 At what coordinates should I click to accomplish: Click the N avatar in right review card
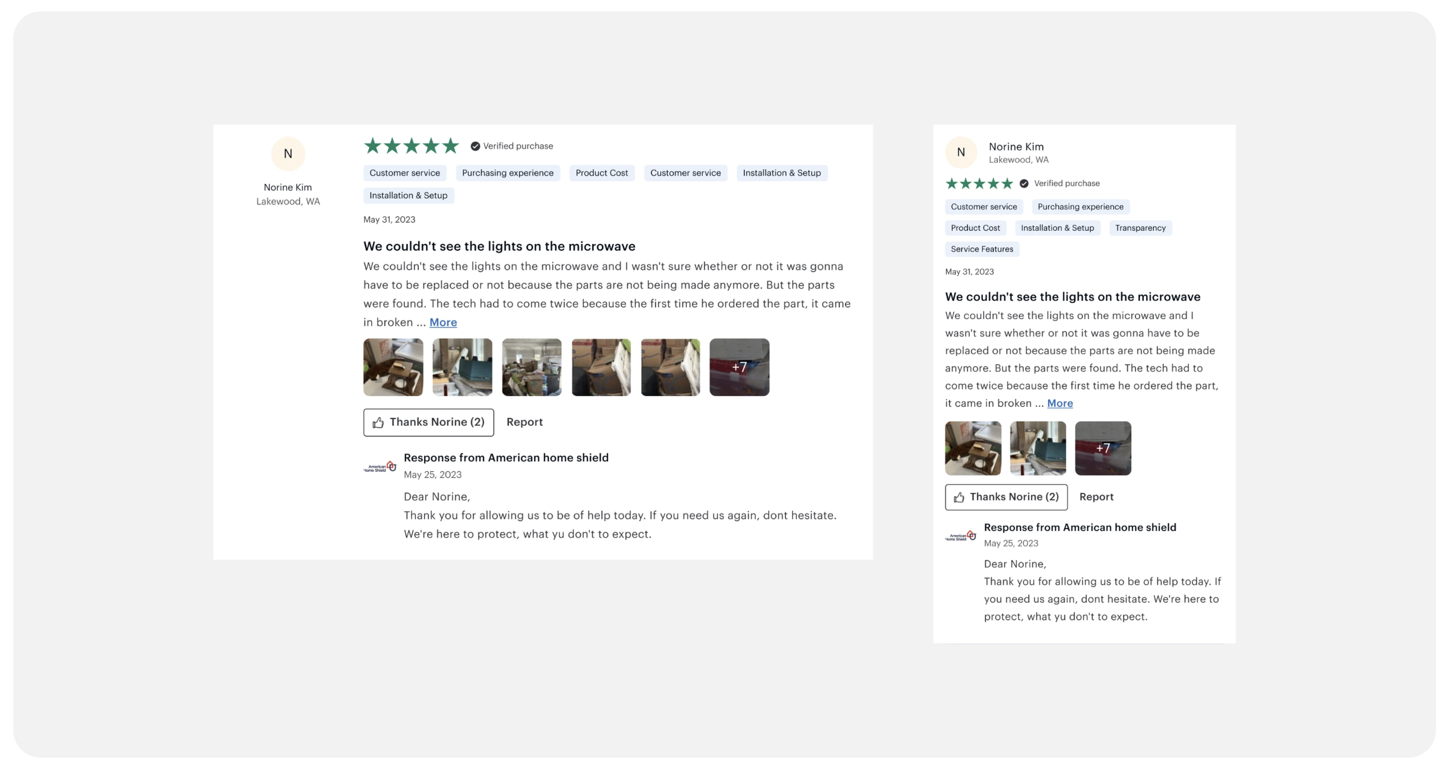[961, 152]
